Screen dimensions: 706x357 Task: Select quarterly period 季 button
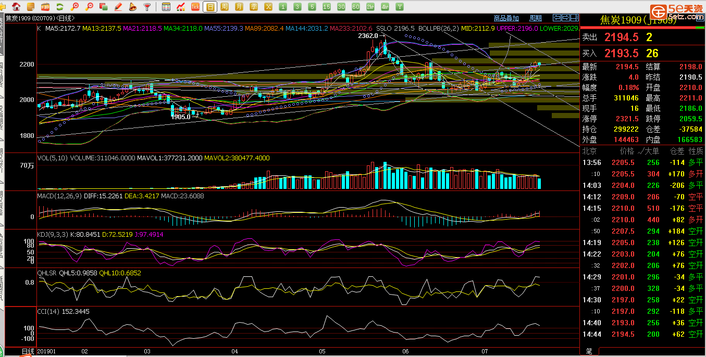point(254,7)
